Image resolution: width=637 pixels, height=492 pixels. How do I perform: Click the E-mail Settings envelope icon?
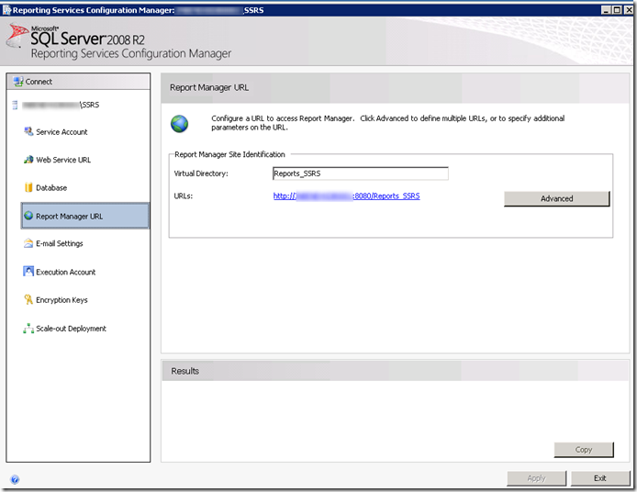tap(28, 244)
